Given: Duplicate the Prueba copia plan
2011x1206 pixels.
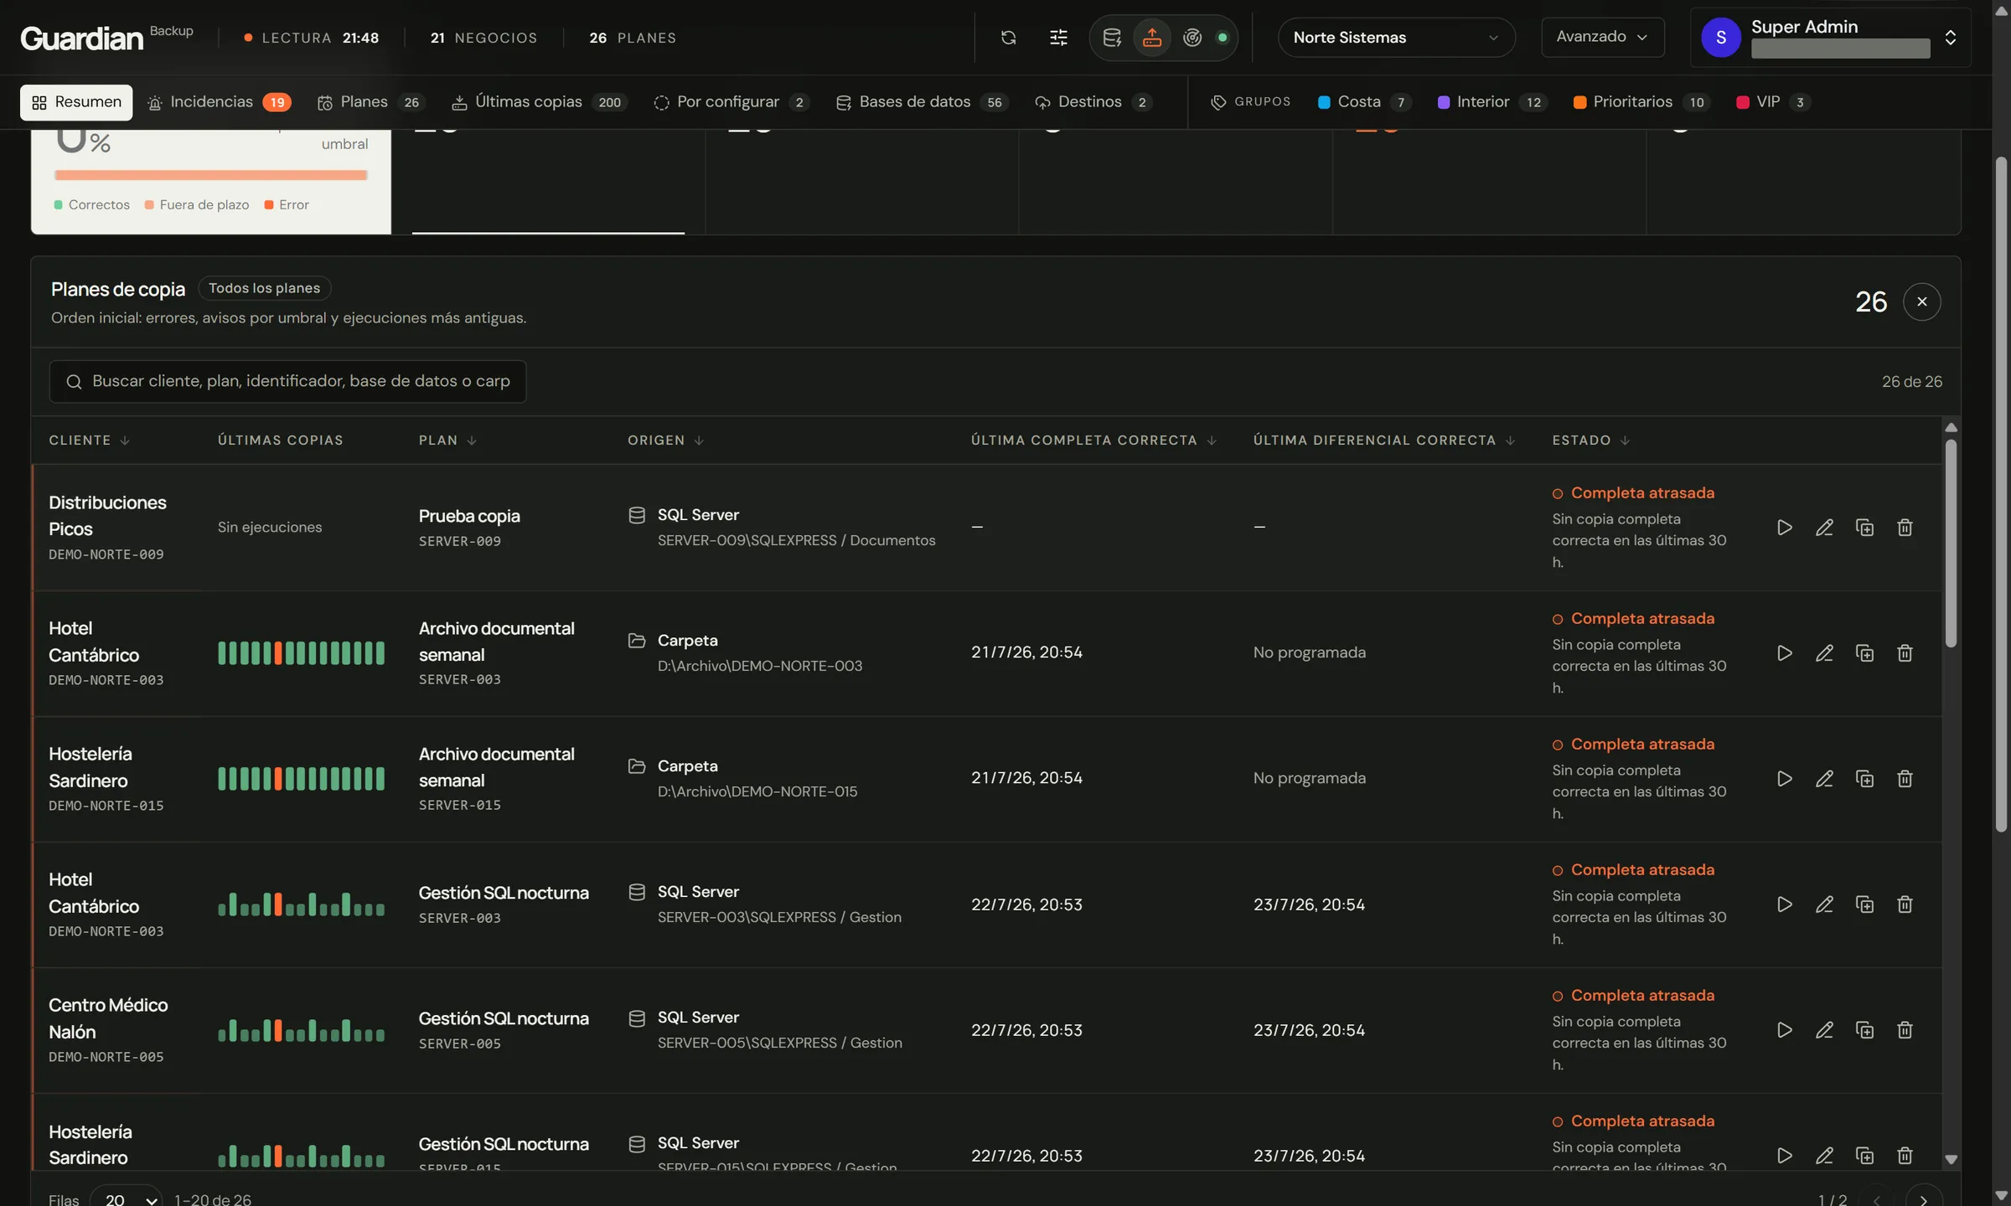Looking at the screenshot, I should tap(1864, 528).
